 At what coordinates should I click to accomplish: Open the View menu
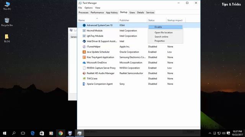[x=98, y=8]
